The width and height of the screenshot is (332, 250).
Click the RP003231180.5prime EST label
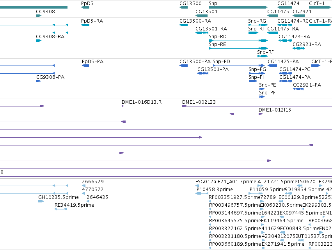tap(235, 236)
